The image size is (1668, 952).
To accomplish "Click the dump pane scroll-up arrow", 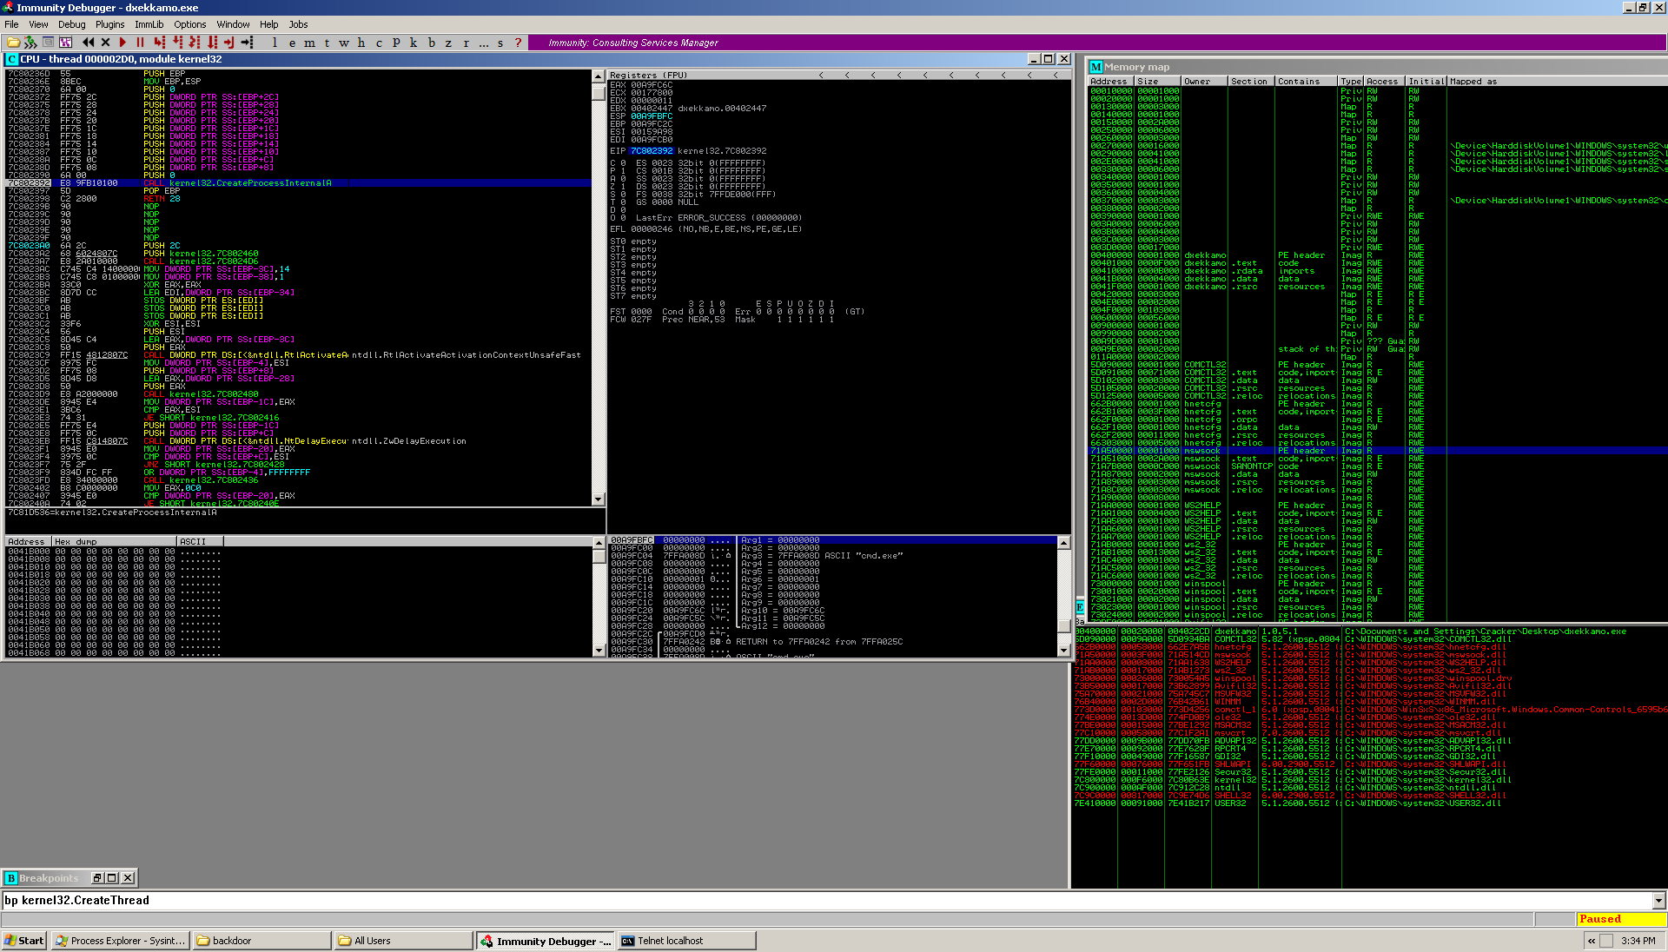I will point(598,543).
